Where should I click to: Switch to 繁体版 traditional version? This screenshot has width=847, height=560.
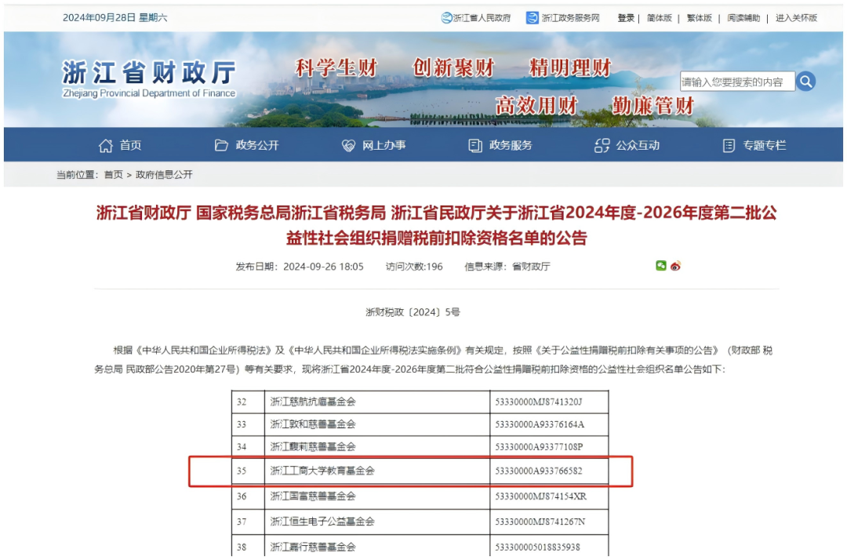click(x=700, y=18)
